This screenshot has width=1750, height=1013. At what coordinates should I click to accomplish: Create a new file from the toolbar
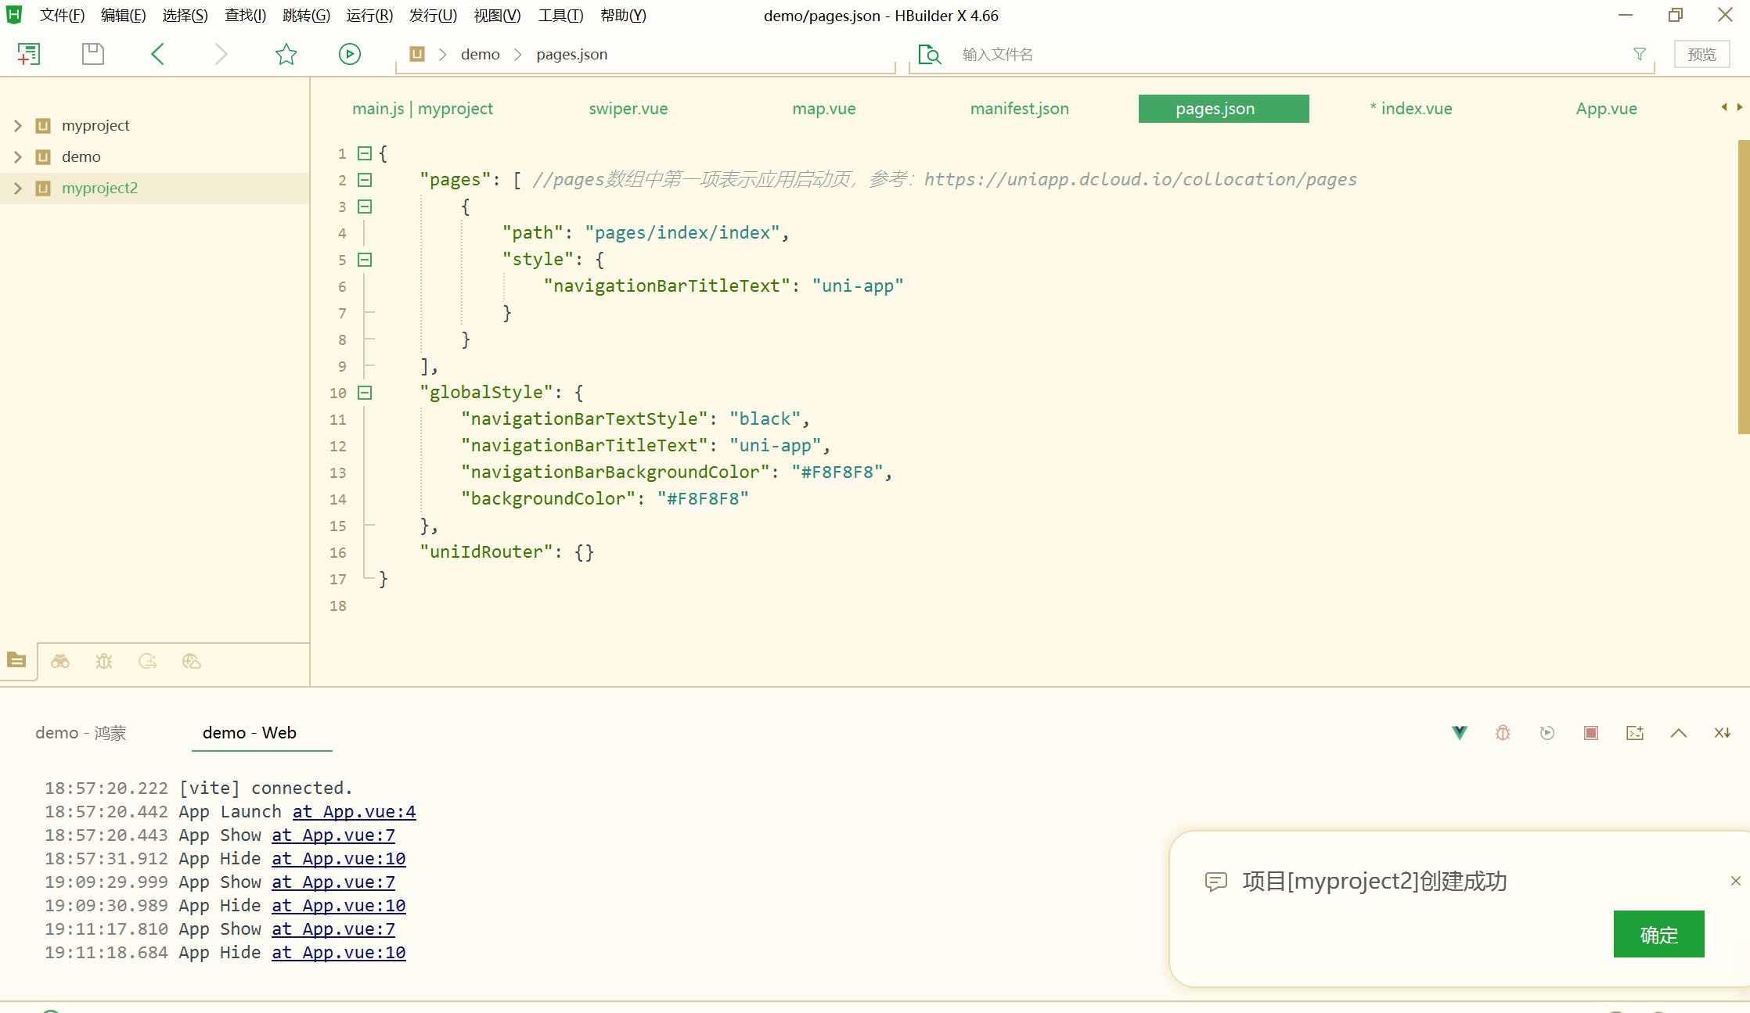pos(29,54)
